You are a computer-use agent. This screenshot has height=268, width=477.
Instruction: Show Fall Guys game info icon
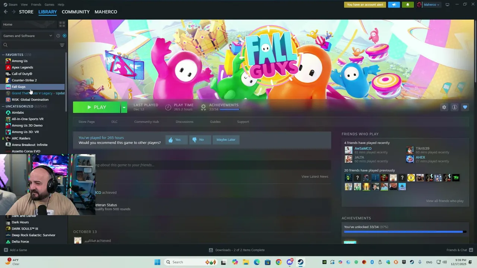click(454, 107)
